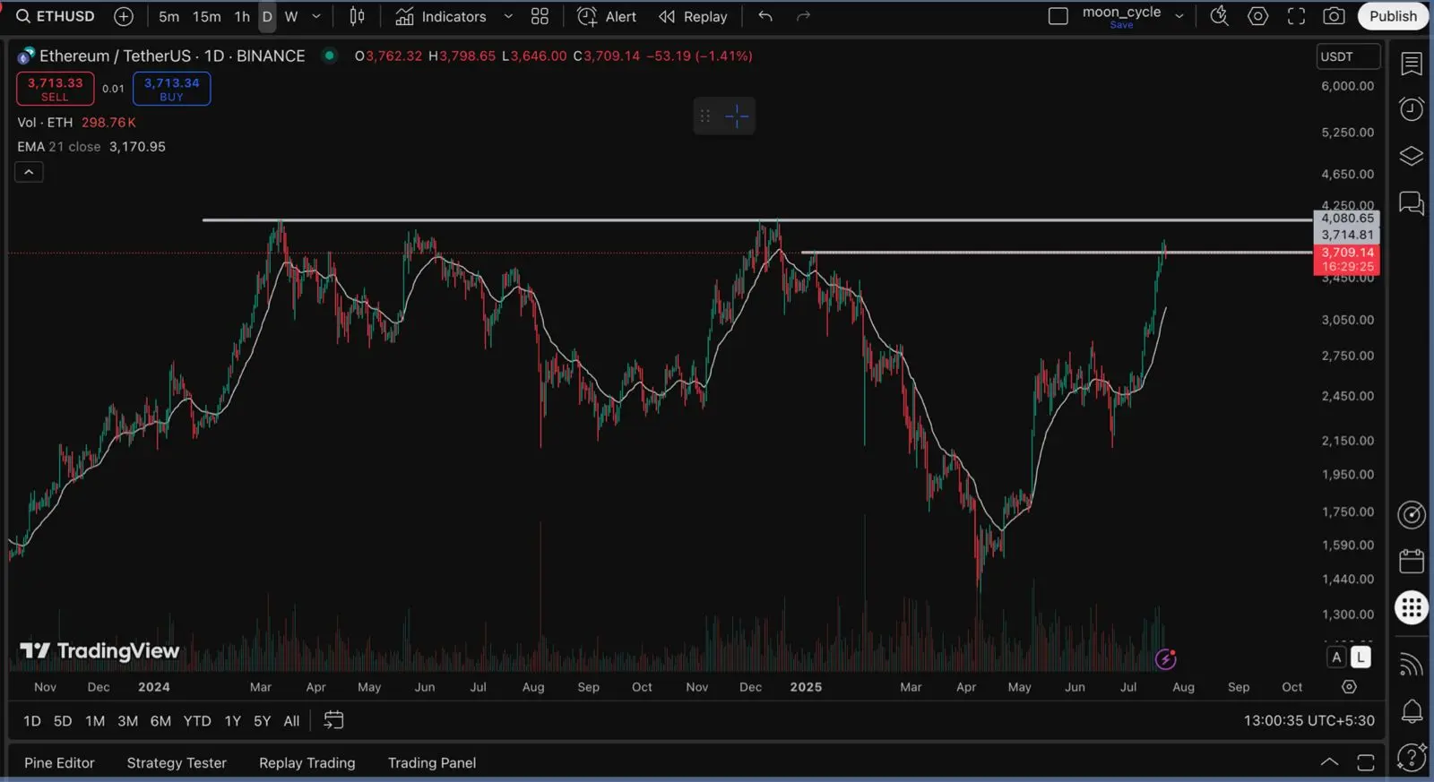Add symbol with the plus circle icon
The width and height of the screenshot is (1434, 782).
(x=124, y=16)
